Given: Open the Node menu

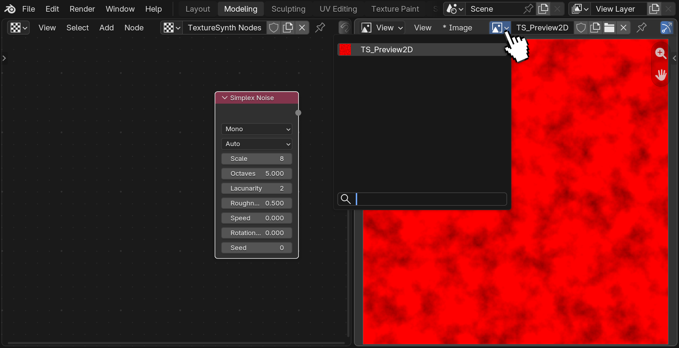Looking at the screenshot, I should (134, 28).
